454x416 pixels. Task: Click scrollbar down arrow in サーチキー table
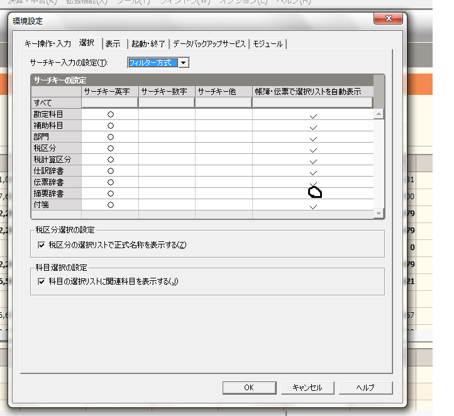coord(379,214)
